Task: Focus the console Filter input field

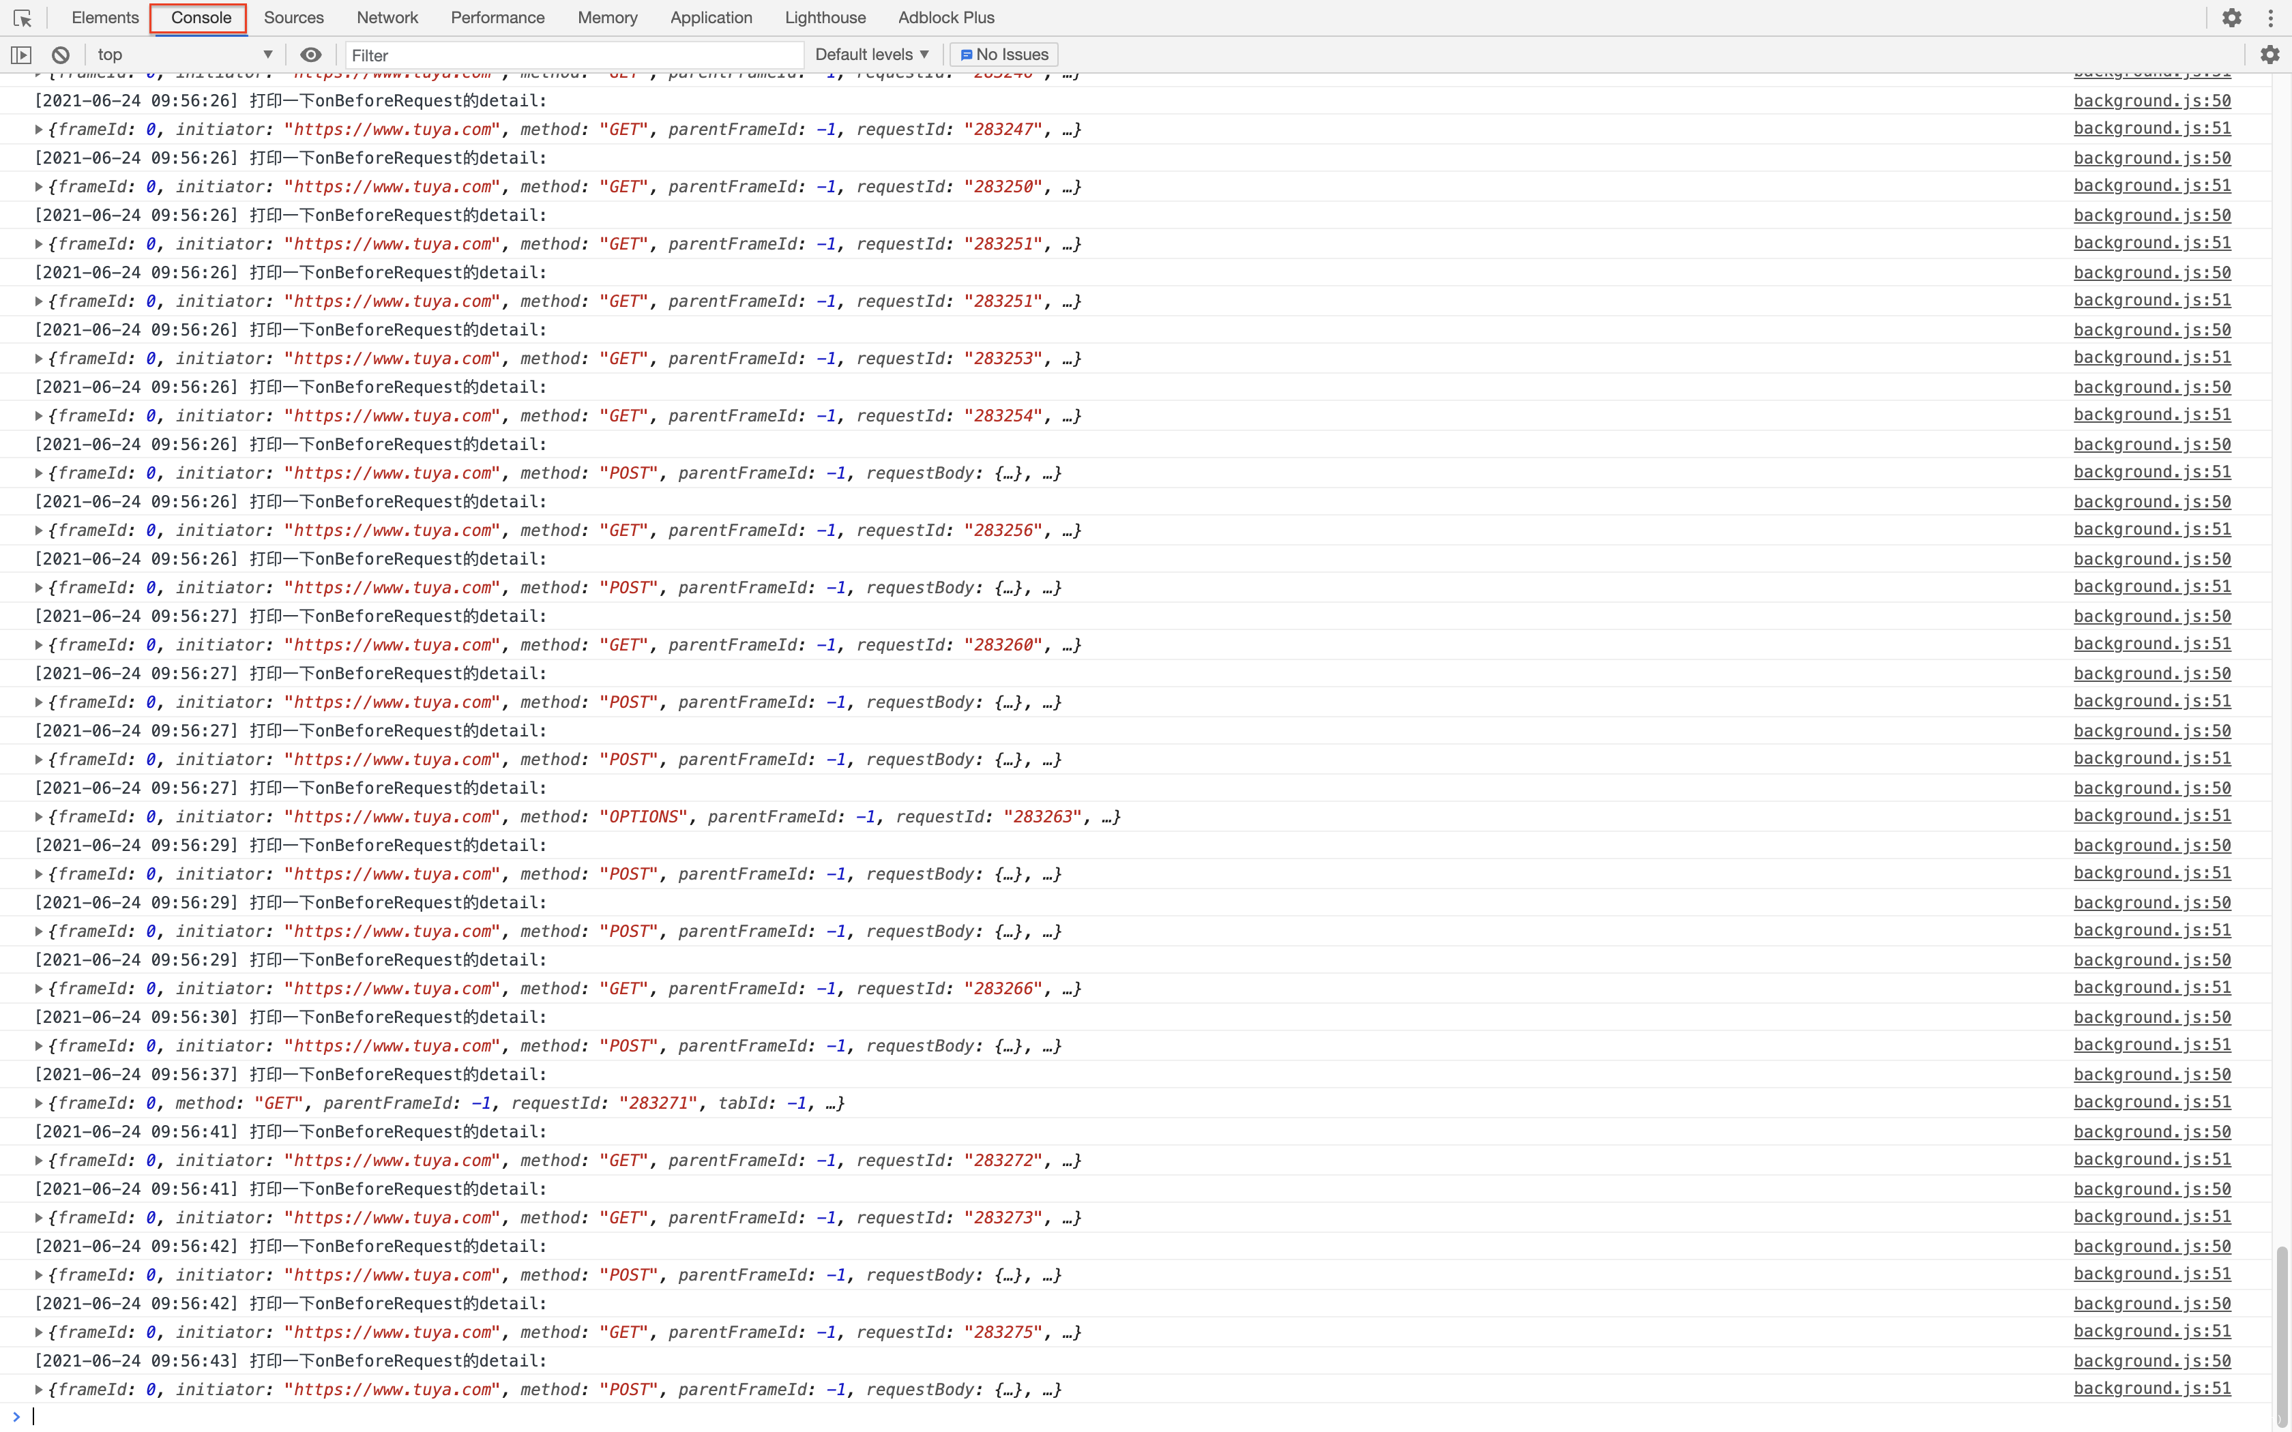Action: click(x=574, y=55)
